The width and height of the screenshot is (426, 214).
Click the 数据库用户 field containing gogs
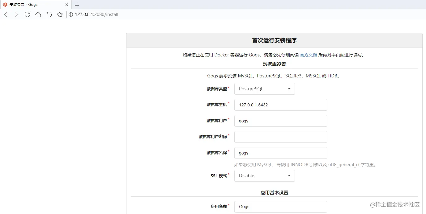point(280,121)
